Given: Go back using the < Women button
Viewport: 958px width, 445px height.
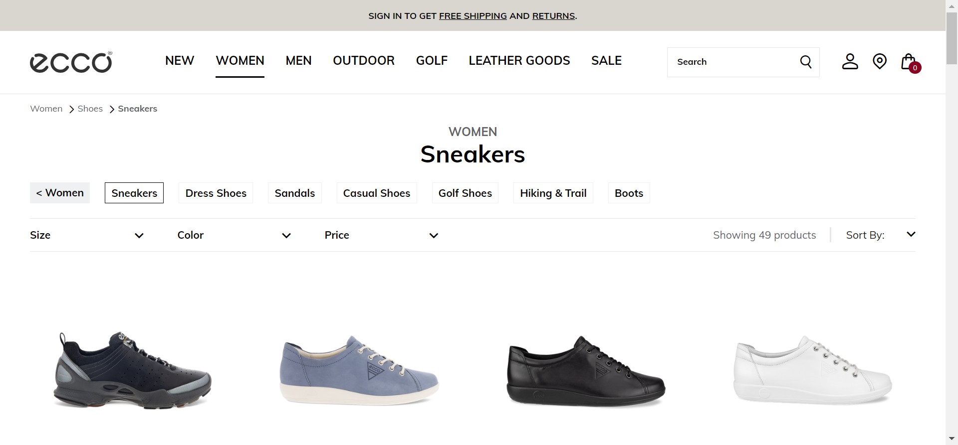Looking at the screenshot, I should click(60, 193).
